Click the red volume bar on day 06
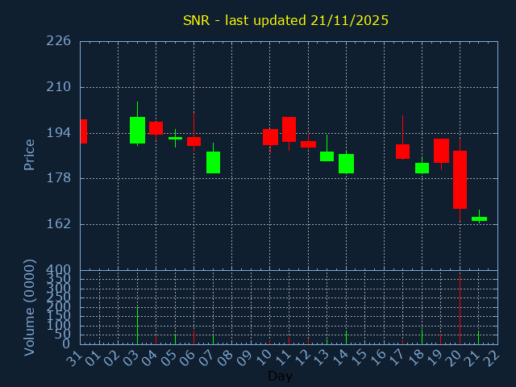This screenshot has width=516, height=387. point(193,337)
